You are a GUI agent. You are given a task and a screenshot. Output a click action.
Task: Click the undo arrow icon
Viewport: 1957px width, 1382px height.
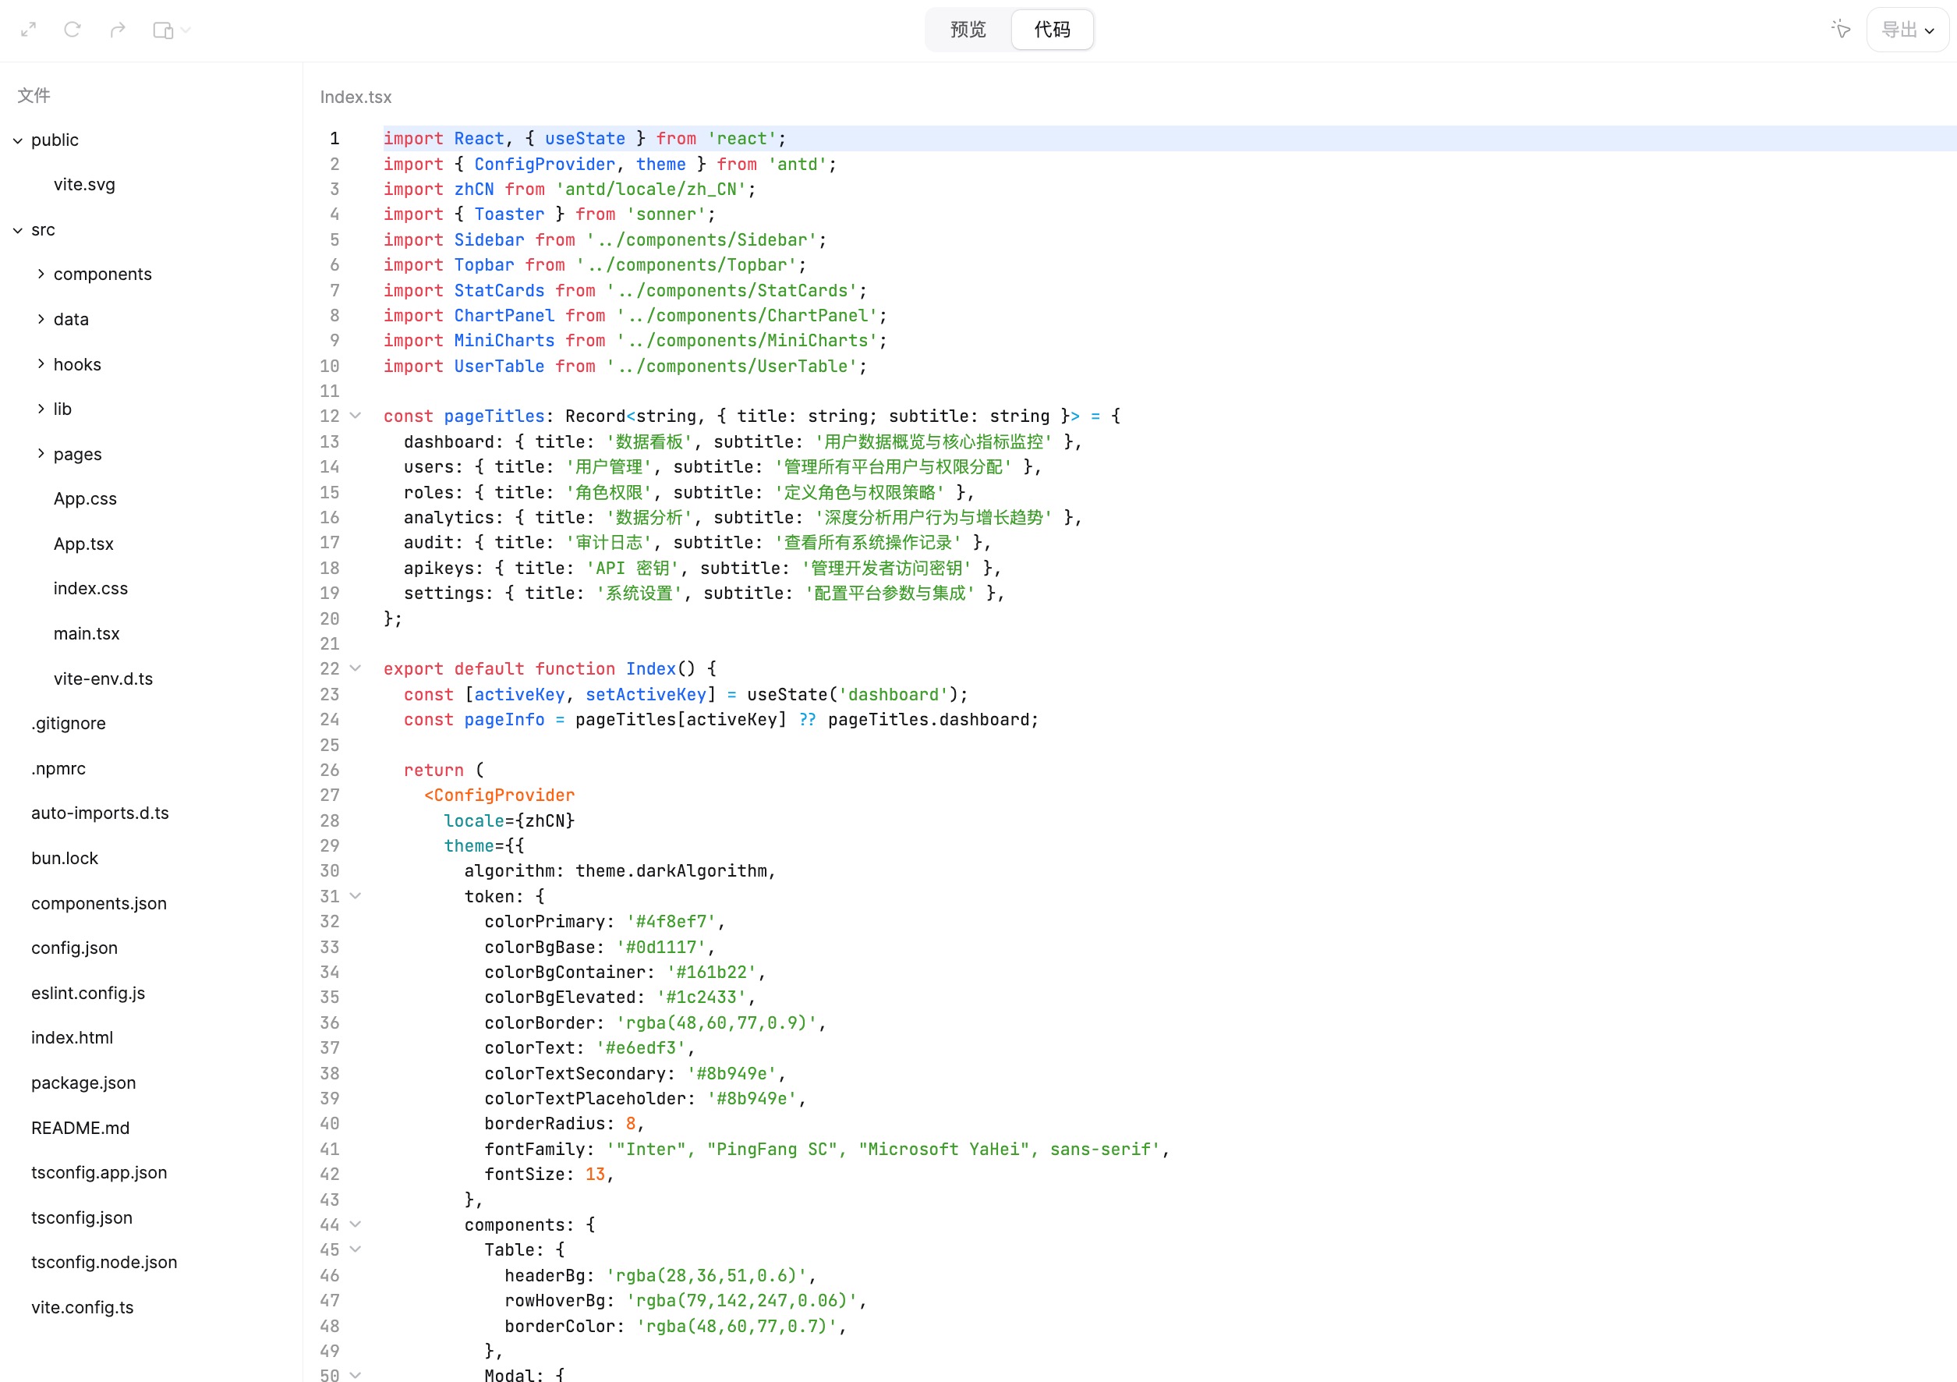(73, 30)
